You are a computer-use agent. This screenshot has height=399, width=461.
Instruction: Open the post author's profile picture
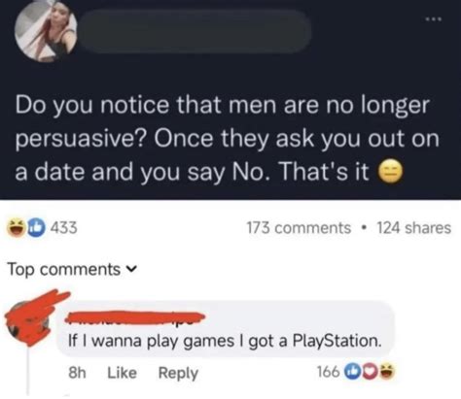click(46, 31)
